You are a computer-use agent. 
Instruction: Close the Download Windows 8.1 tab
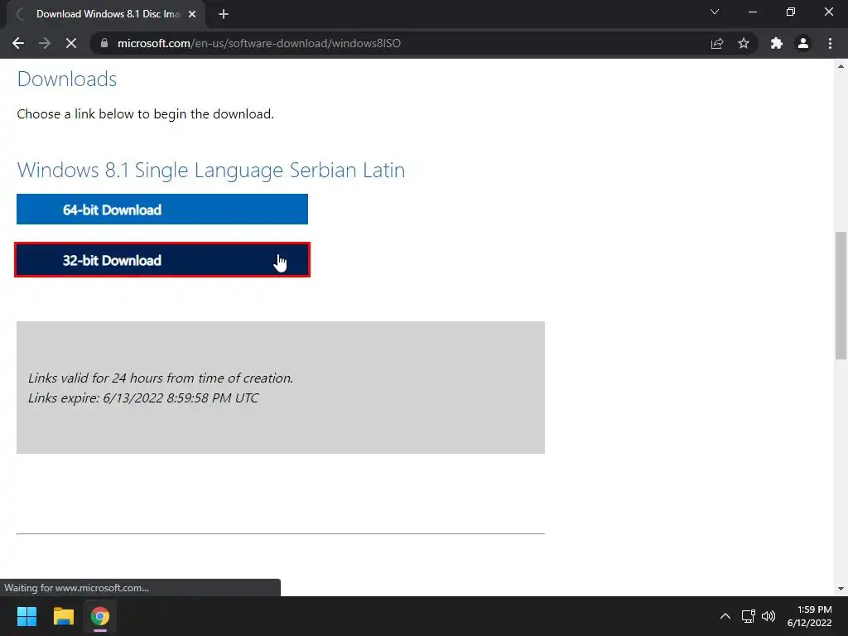click(x=192, y=14)
